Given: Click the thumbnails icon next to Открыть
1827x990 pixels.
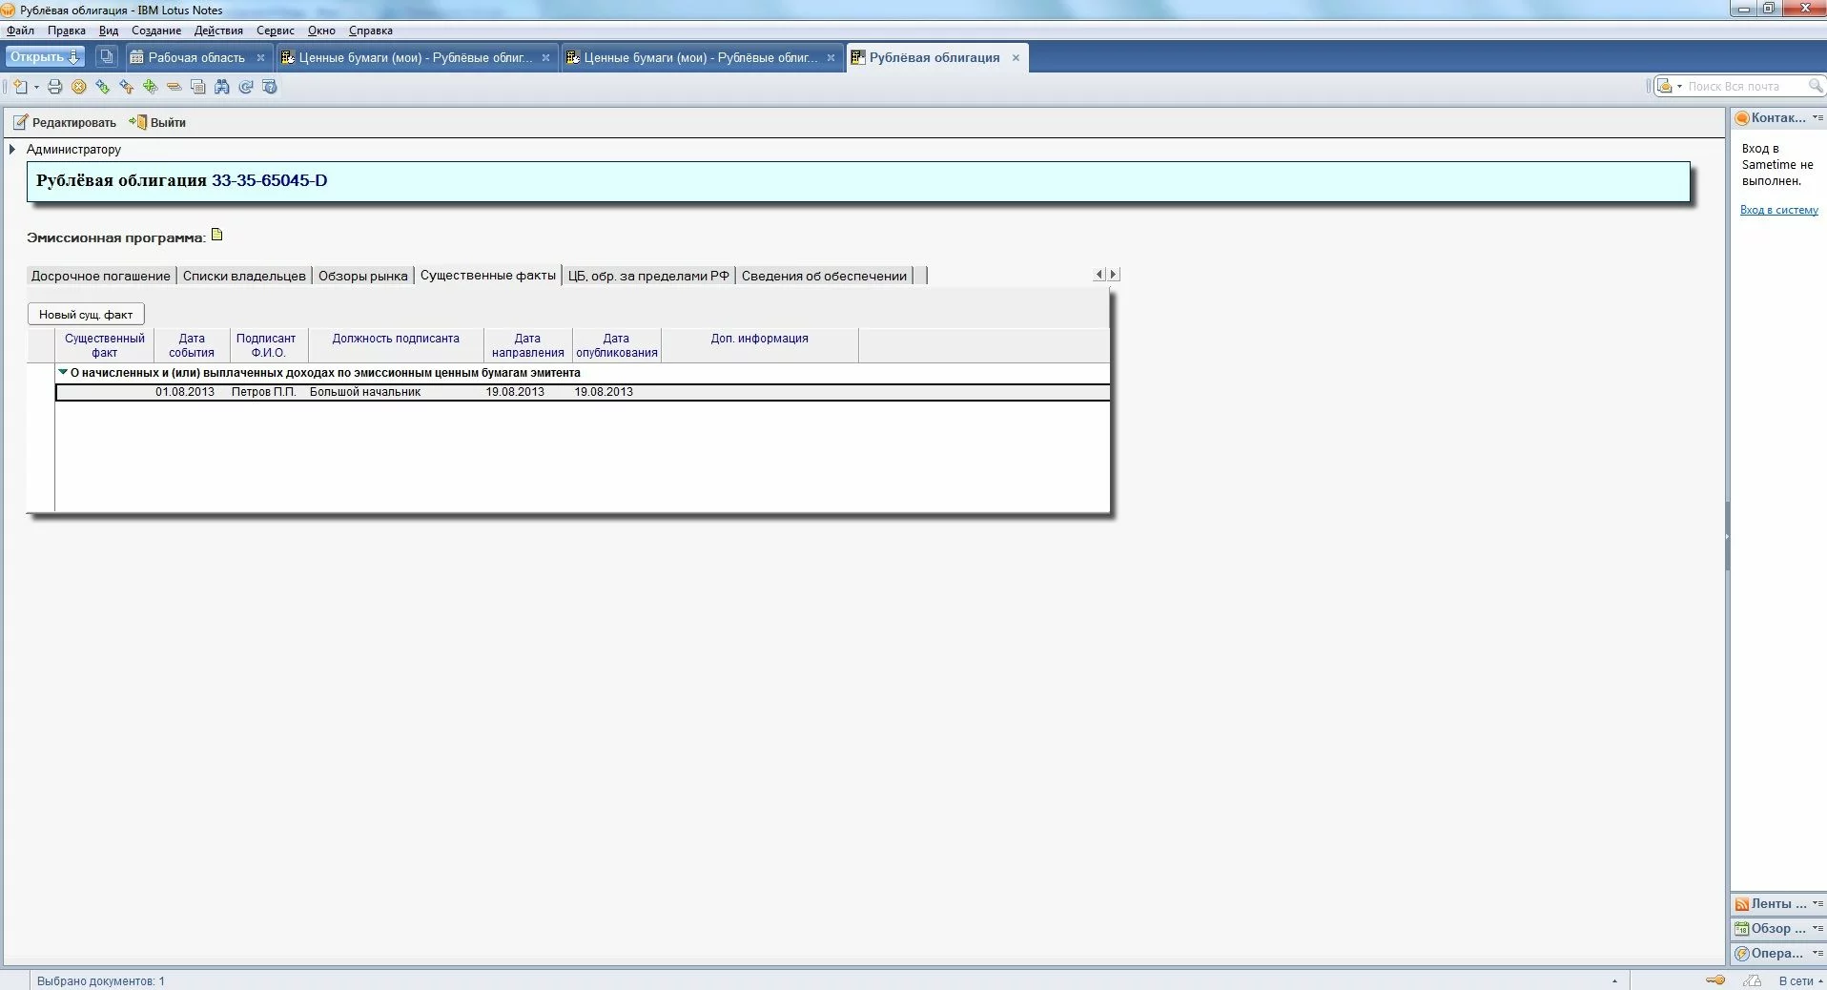Looking at the screenshot, I should click(107, 57).
